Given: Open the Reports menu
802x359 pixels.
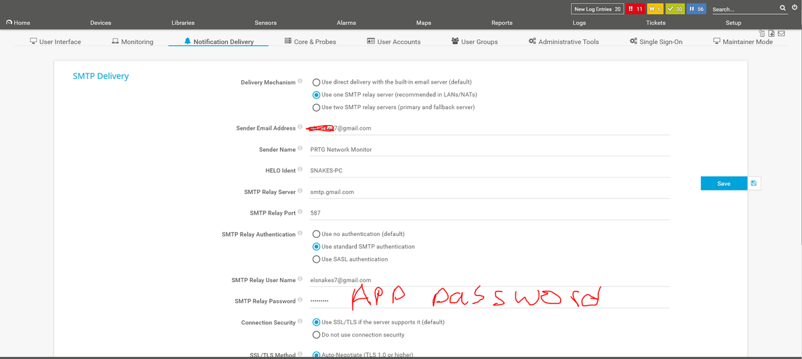Looking at the screenshot, I should 502,23.
